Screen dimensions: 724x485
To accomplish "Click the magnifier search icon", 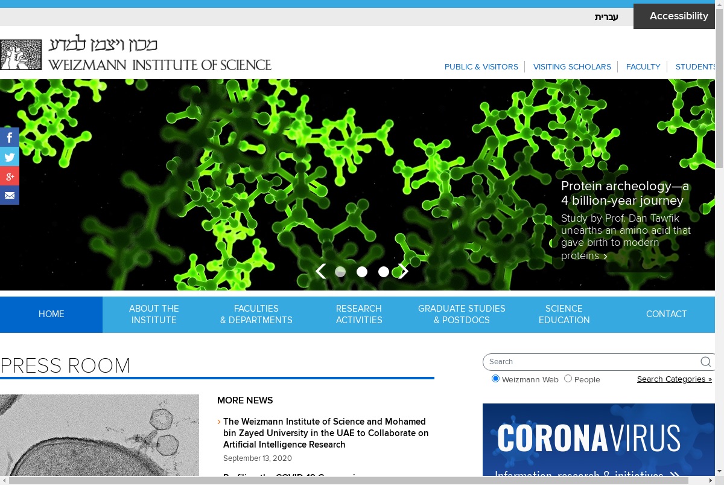I will (x=705, y=362).
